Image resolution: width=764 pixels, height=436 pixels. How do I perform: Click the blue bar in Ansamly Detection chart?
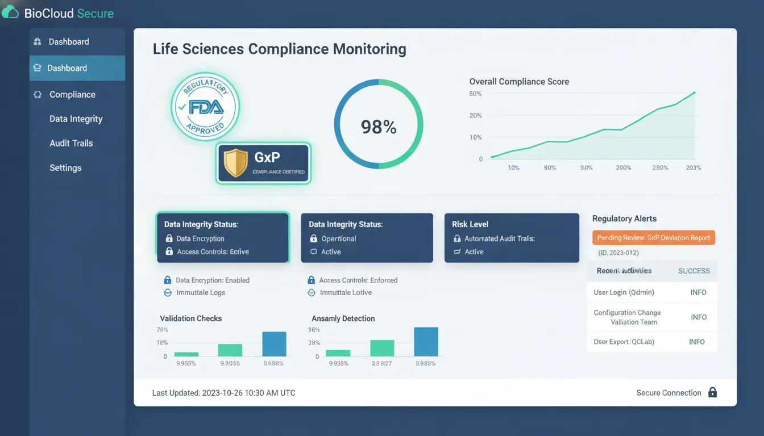[x=426, y=342]
